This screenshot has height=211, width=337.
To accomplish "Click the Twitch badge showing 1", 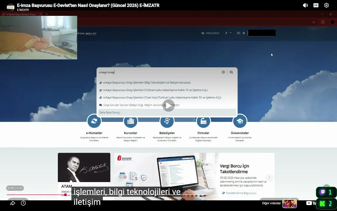I will (326, 192).
